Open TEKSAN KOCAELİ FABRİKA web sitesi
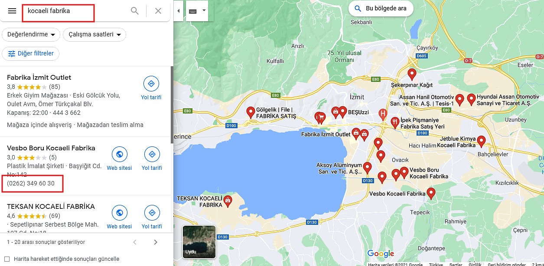This screenshot has height=266, width=544. pos(119,217)
